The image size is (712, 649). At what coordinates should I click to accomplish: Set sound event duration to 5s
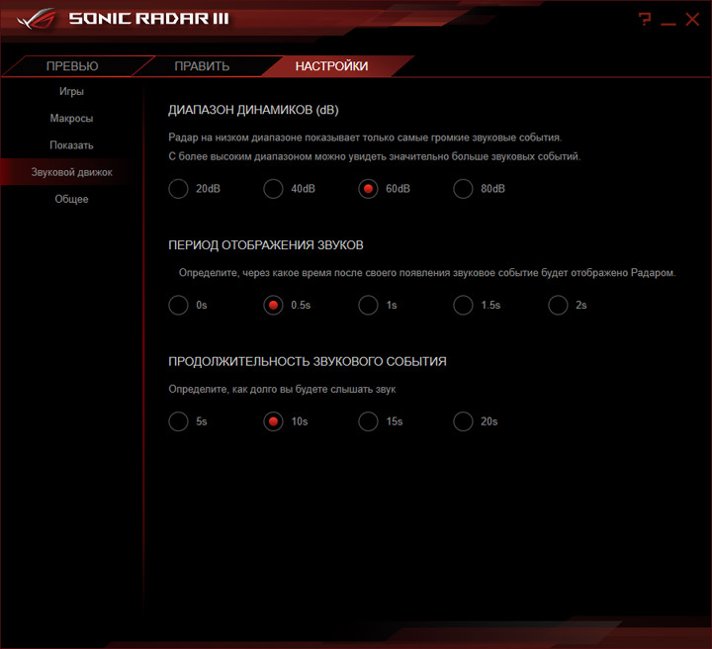178,421
